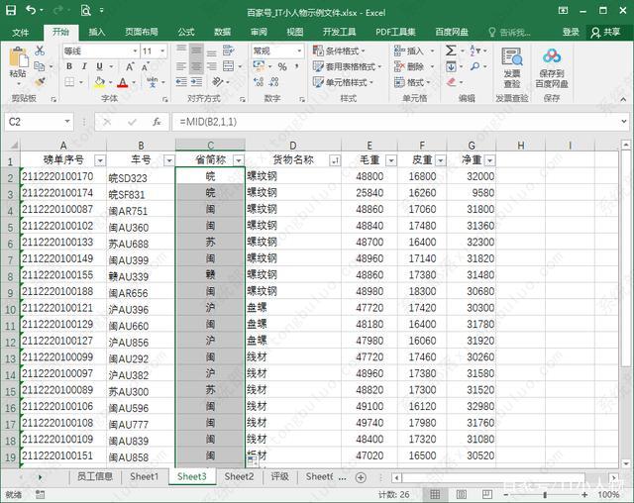This screenshot has width=634, height=503.
Task: Click the Insert Function fx icon
Action: click(157, 121)
